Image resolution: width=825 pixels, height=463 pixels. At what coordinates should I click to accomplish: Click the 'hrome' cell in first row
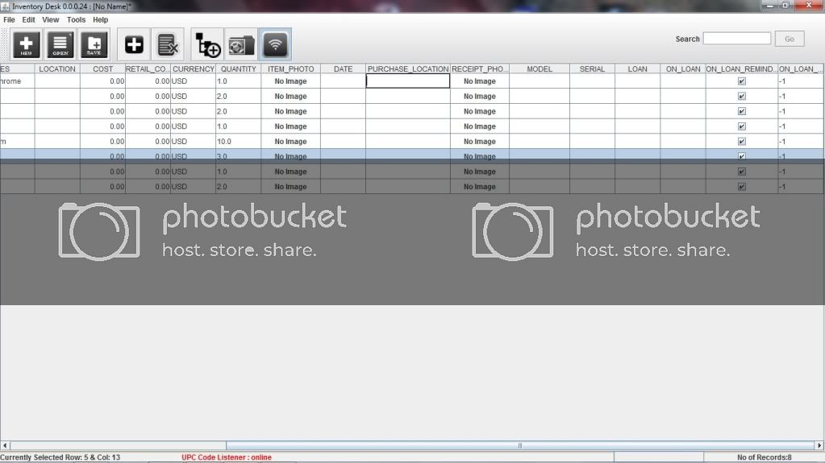click(18, 81)
